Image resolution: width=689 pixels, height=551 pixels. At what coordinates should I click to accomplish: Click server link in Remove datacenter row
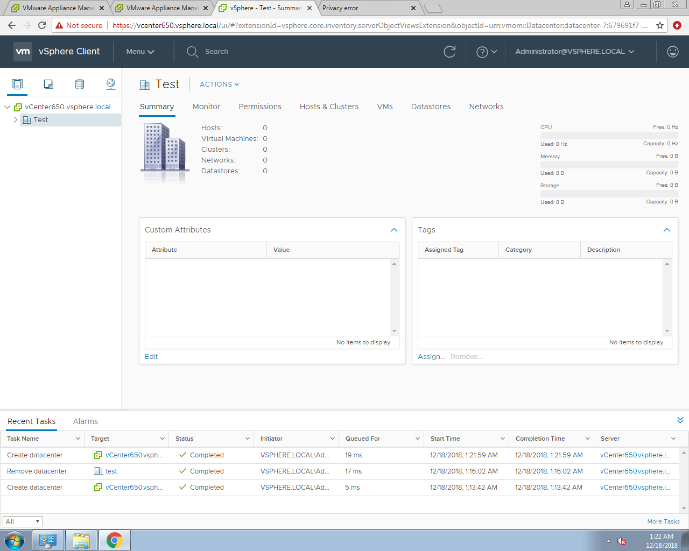[x=635, y=471]
